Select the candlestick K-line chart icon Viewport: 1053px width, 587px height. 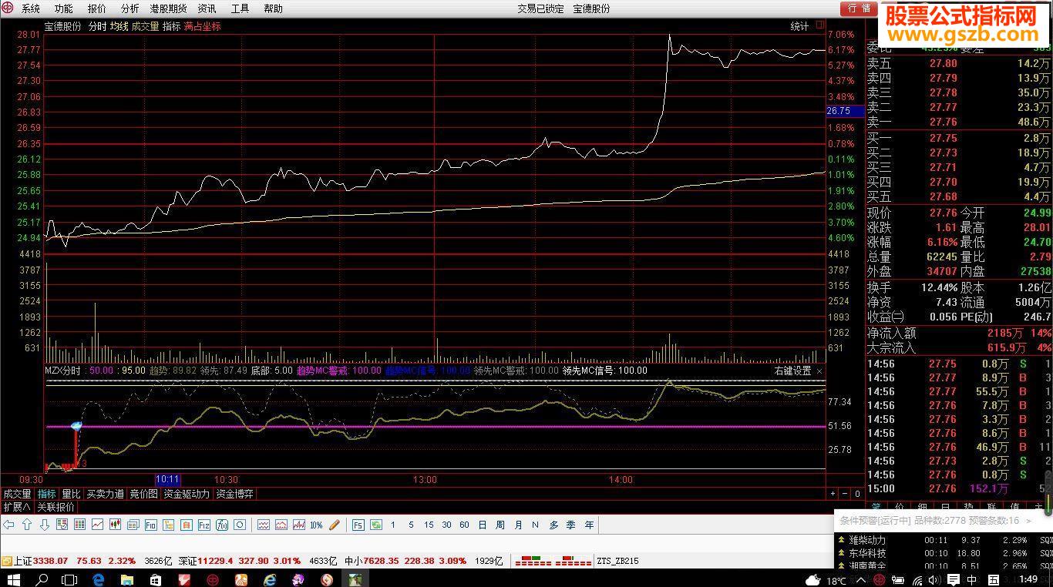pos(115,525)
